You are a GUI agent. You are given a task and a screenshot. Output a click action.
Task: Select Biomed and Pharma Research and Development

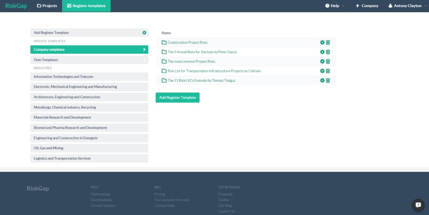point(89,128)
